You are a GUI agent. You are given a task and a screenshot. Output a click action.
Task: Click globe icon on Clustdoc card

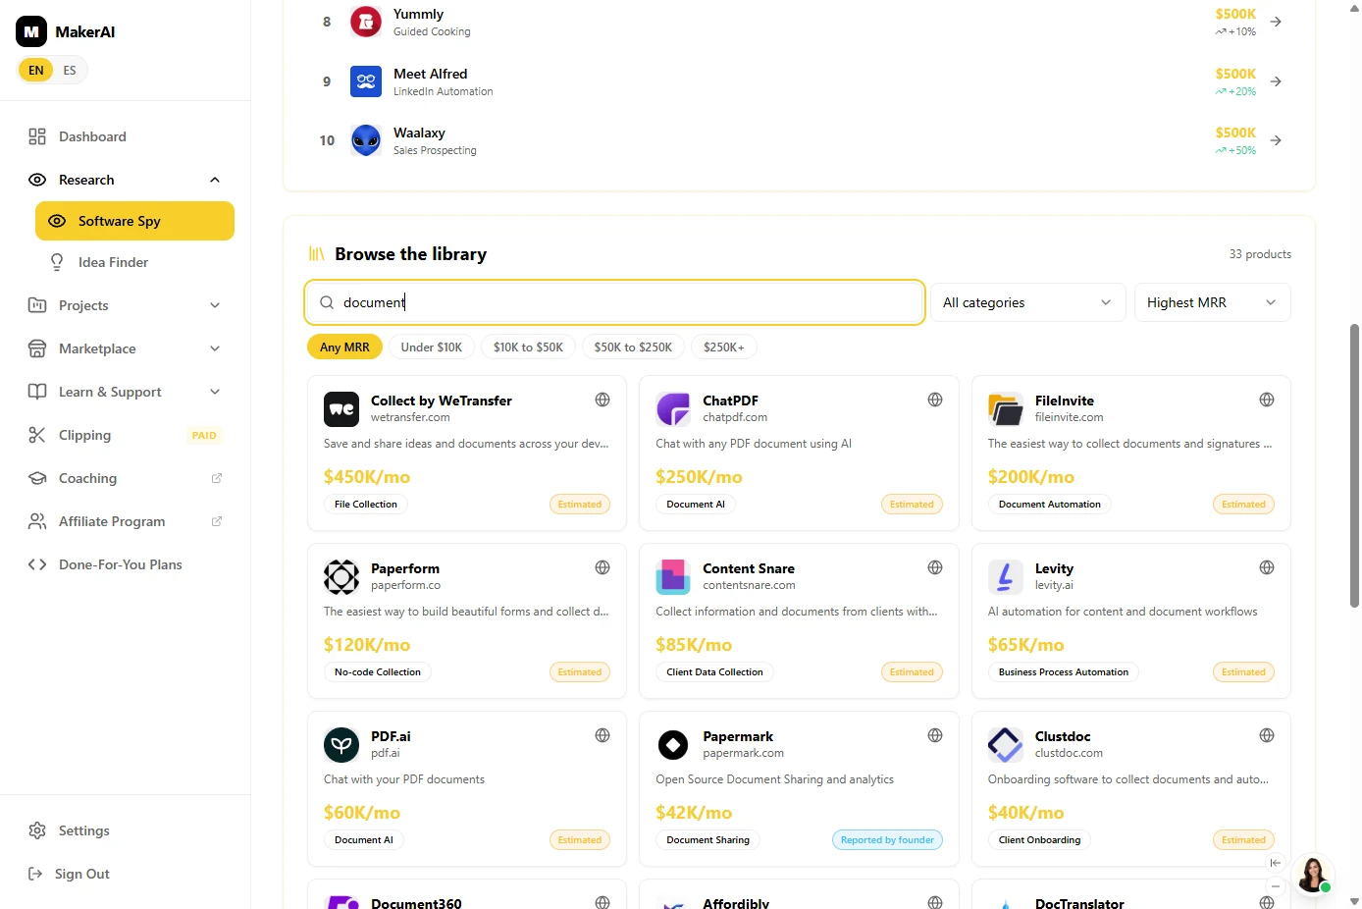pos(1267,735)
